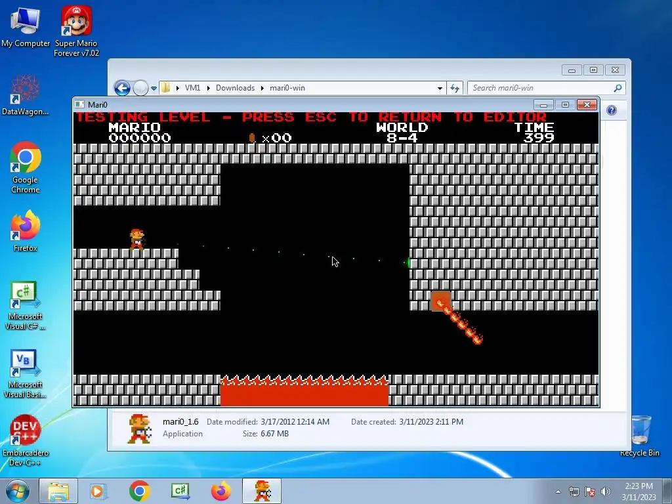Image resolution: width=672 pixels, height=504 pixels.
Task: Launch Super Mario Forever v7.02 shortcut
Action: coord(76,31)
